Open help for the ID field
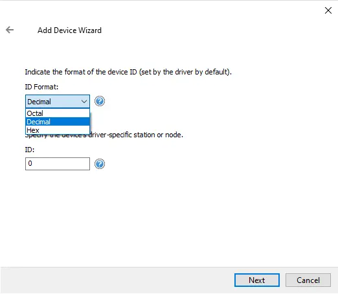 click(100, 164)
